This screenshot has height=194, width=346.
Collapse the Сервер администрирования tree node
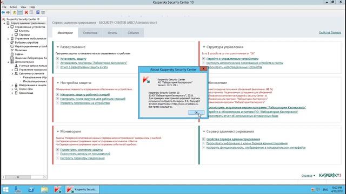tap(4, 23)
